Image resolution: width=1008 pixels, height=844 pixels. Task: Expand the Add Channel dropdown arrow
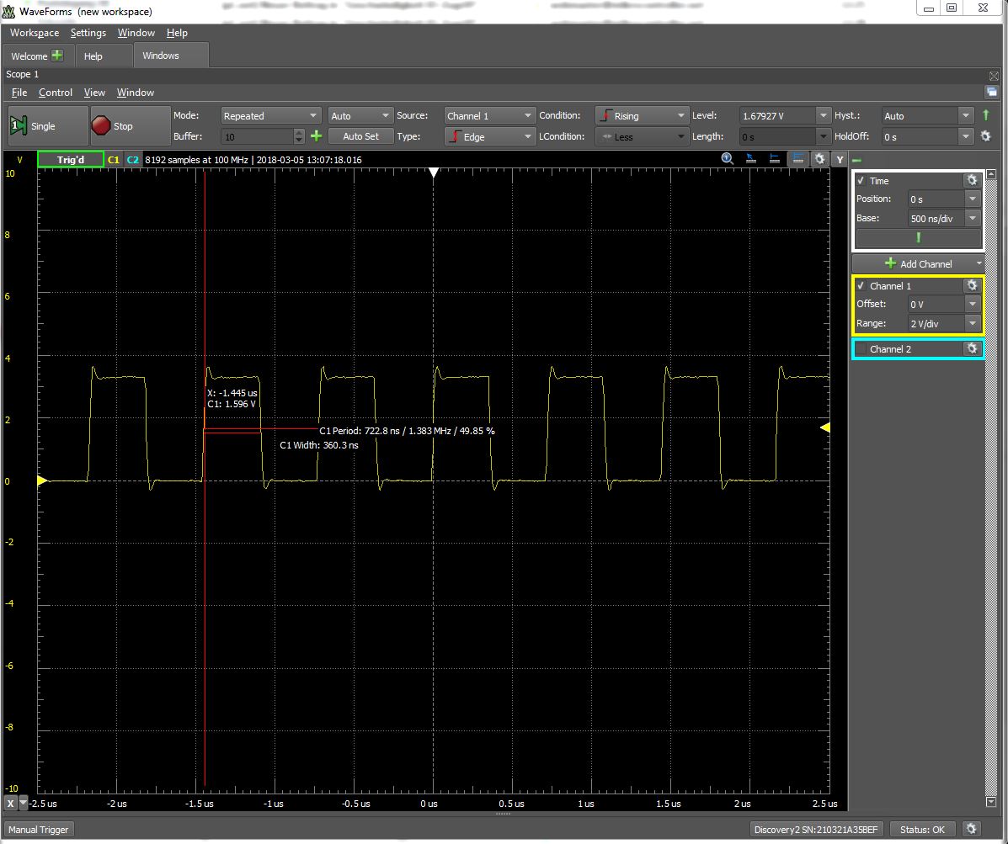(979, 263)
